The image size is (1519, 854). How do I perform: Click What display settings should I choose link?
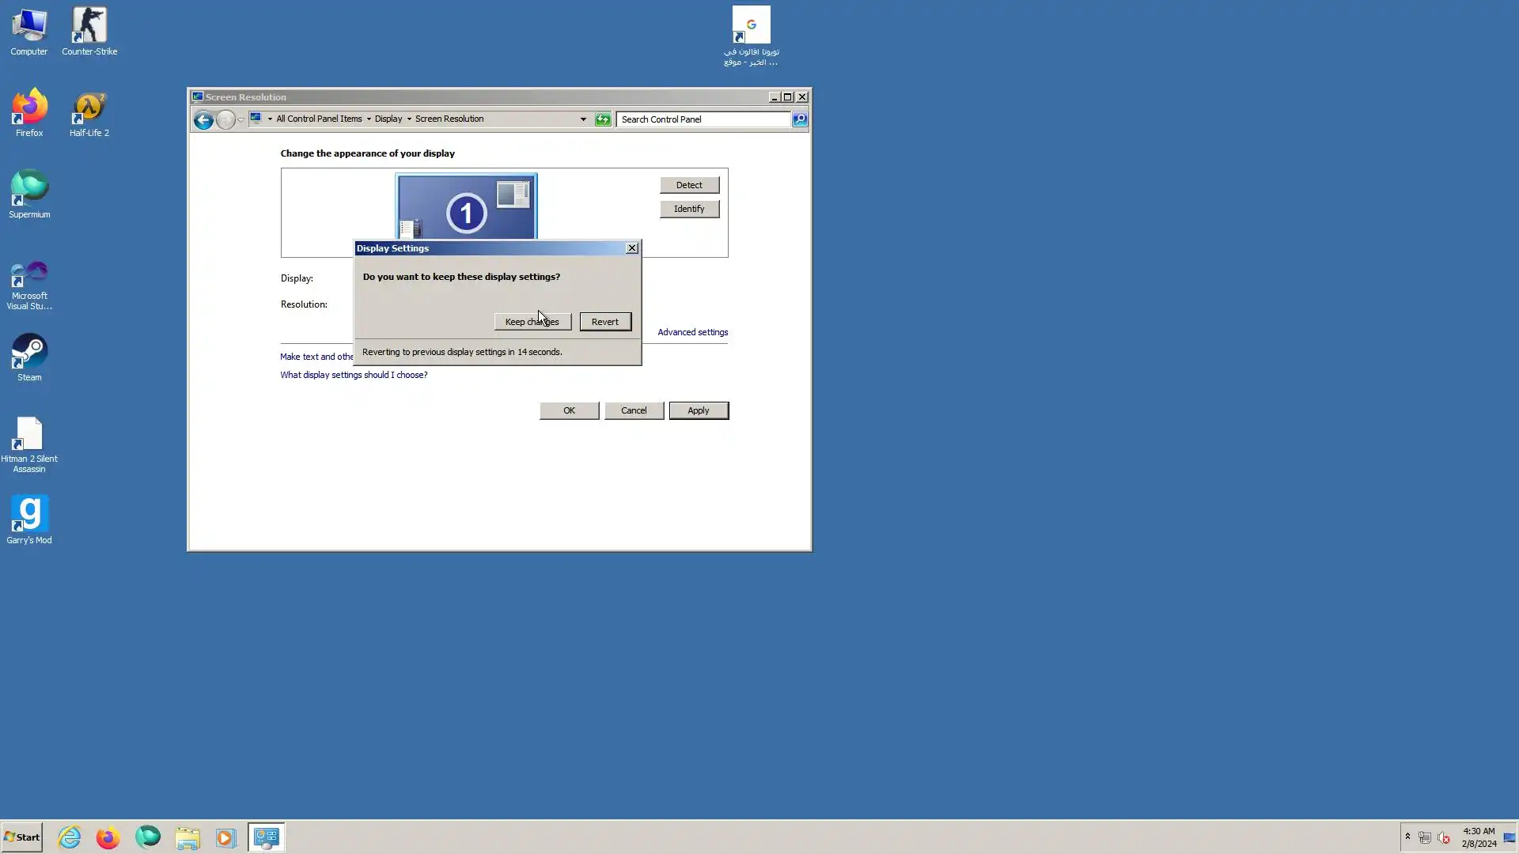(354, 375)
